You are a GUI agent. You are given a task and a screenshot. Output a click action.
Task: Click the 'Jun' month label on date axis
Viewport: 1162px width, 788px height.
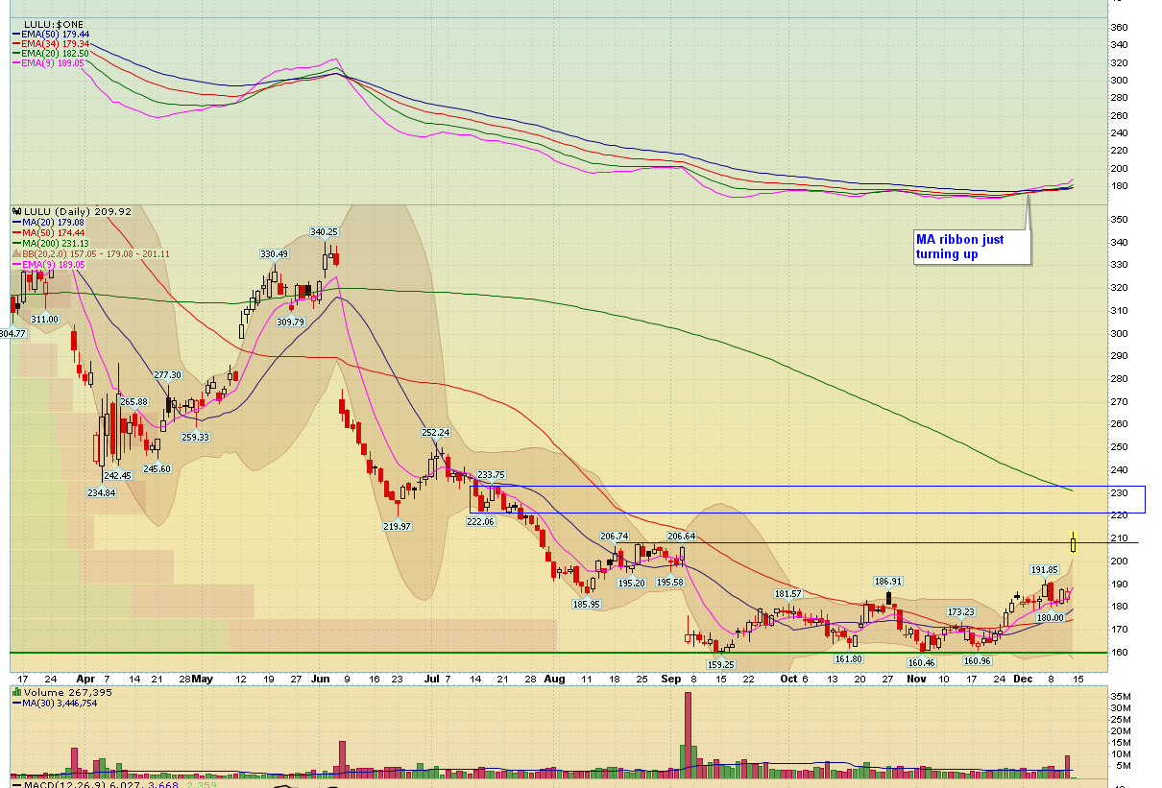[x=320, y=679]
